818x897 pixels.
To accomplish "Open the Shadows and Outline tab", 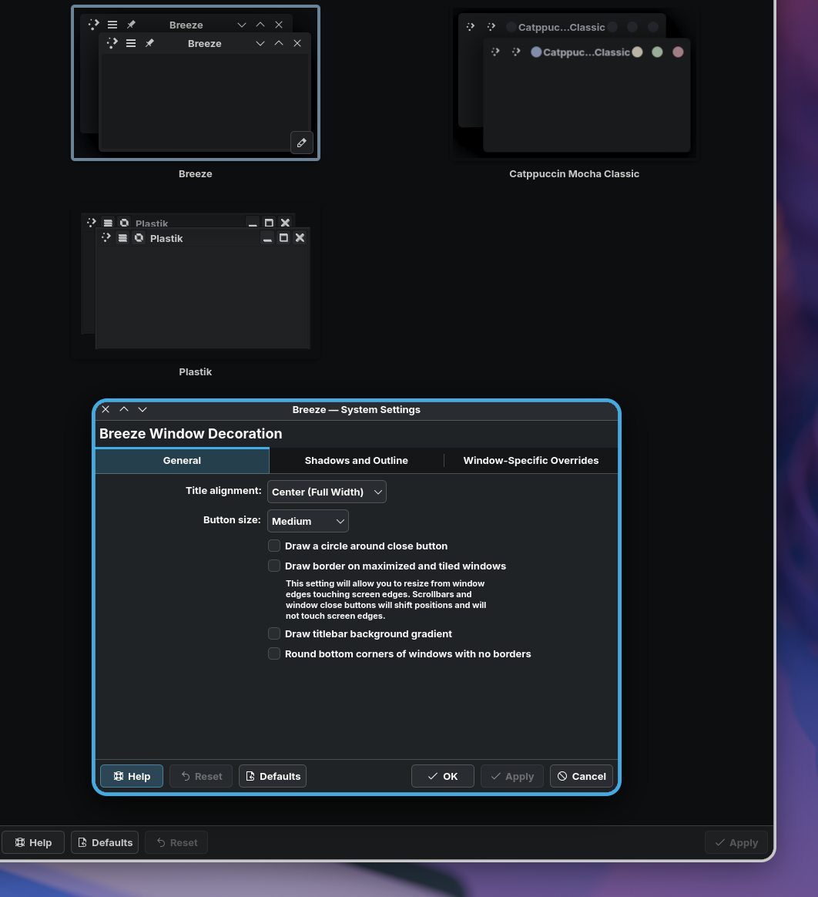I will (x=356, y=461).
